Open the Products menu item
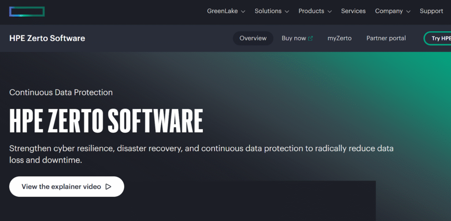The height and width of the screenshot is (221, 451). coord(311,11)
